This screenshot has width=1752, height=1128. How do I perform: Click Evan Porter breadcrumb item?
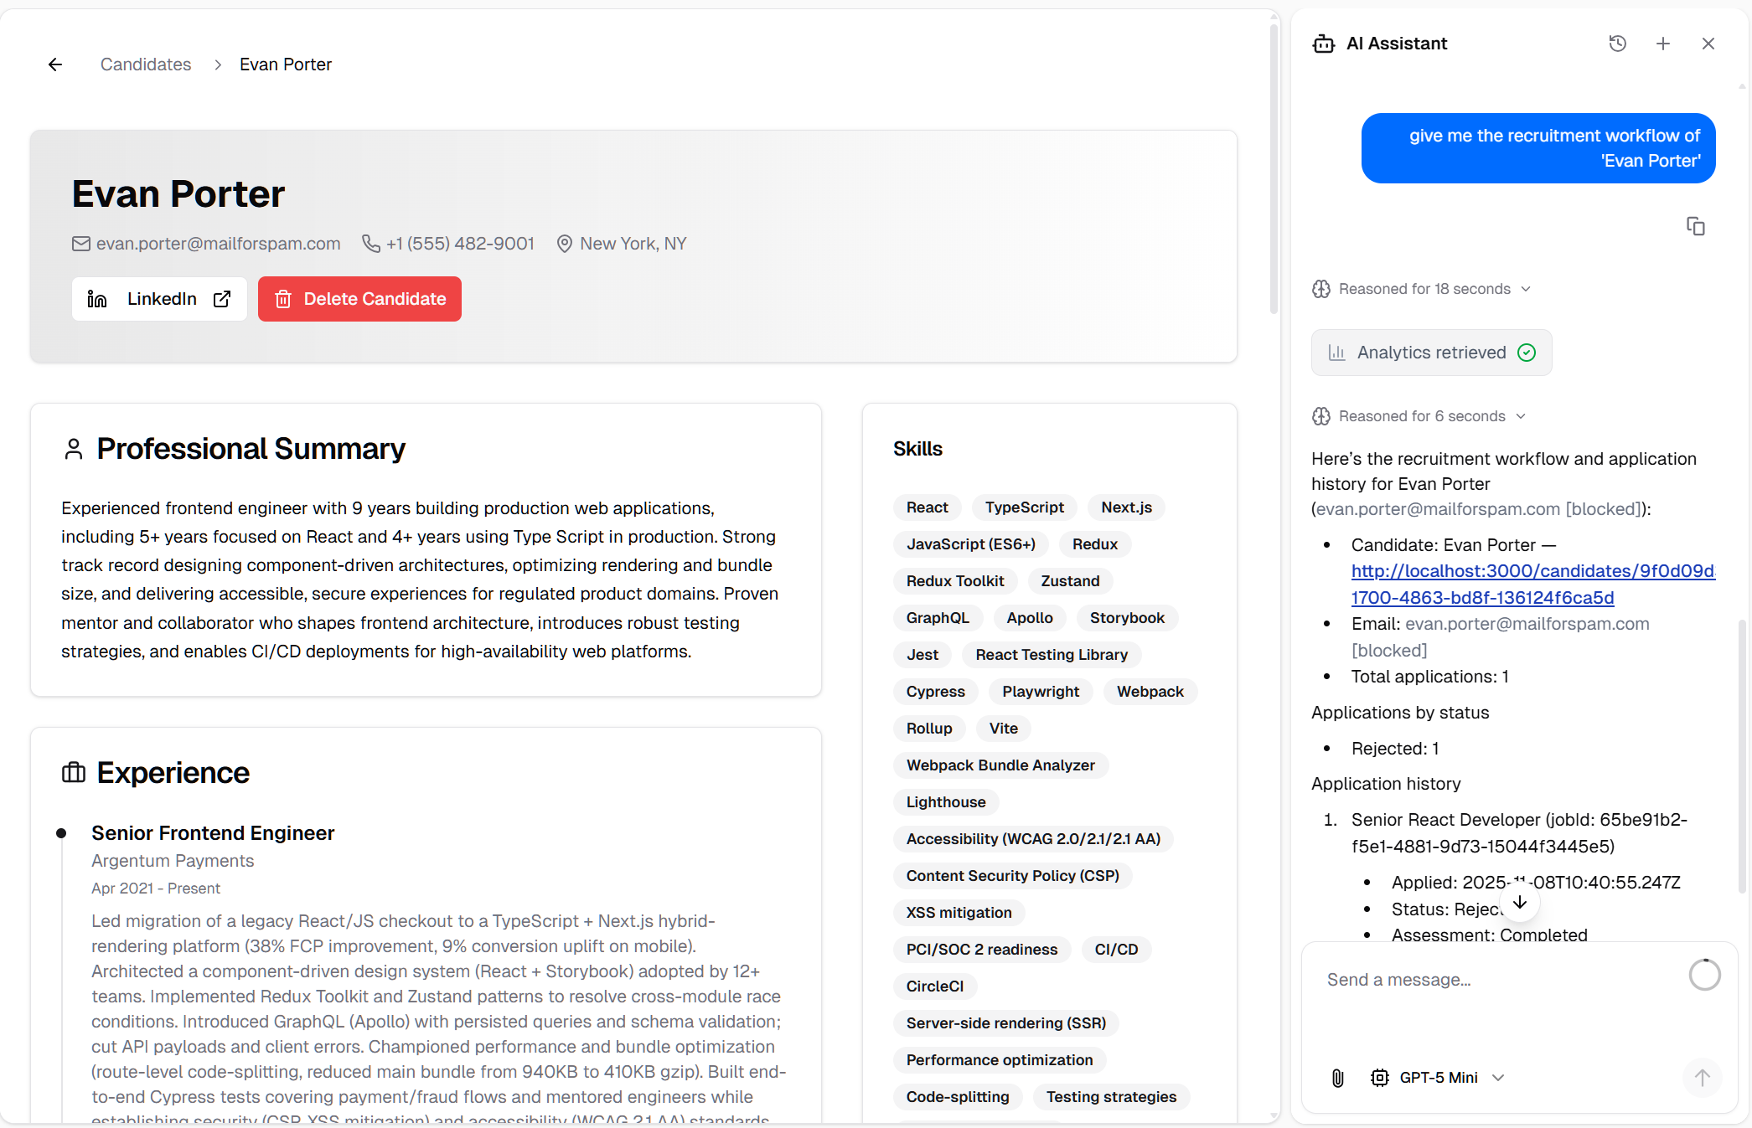point(286,64)
